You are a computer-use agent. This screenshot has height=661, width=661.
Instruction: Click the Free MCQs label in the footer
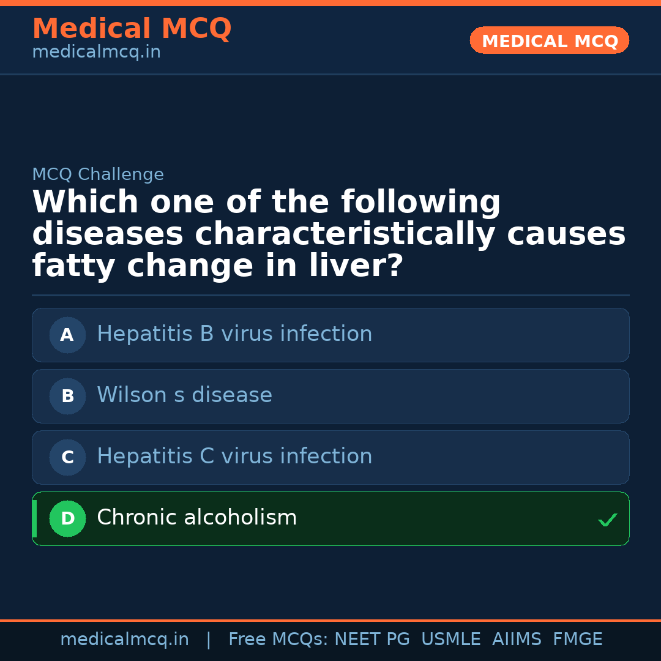(x=278, y=640)
